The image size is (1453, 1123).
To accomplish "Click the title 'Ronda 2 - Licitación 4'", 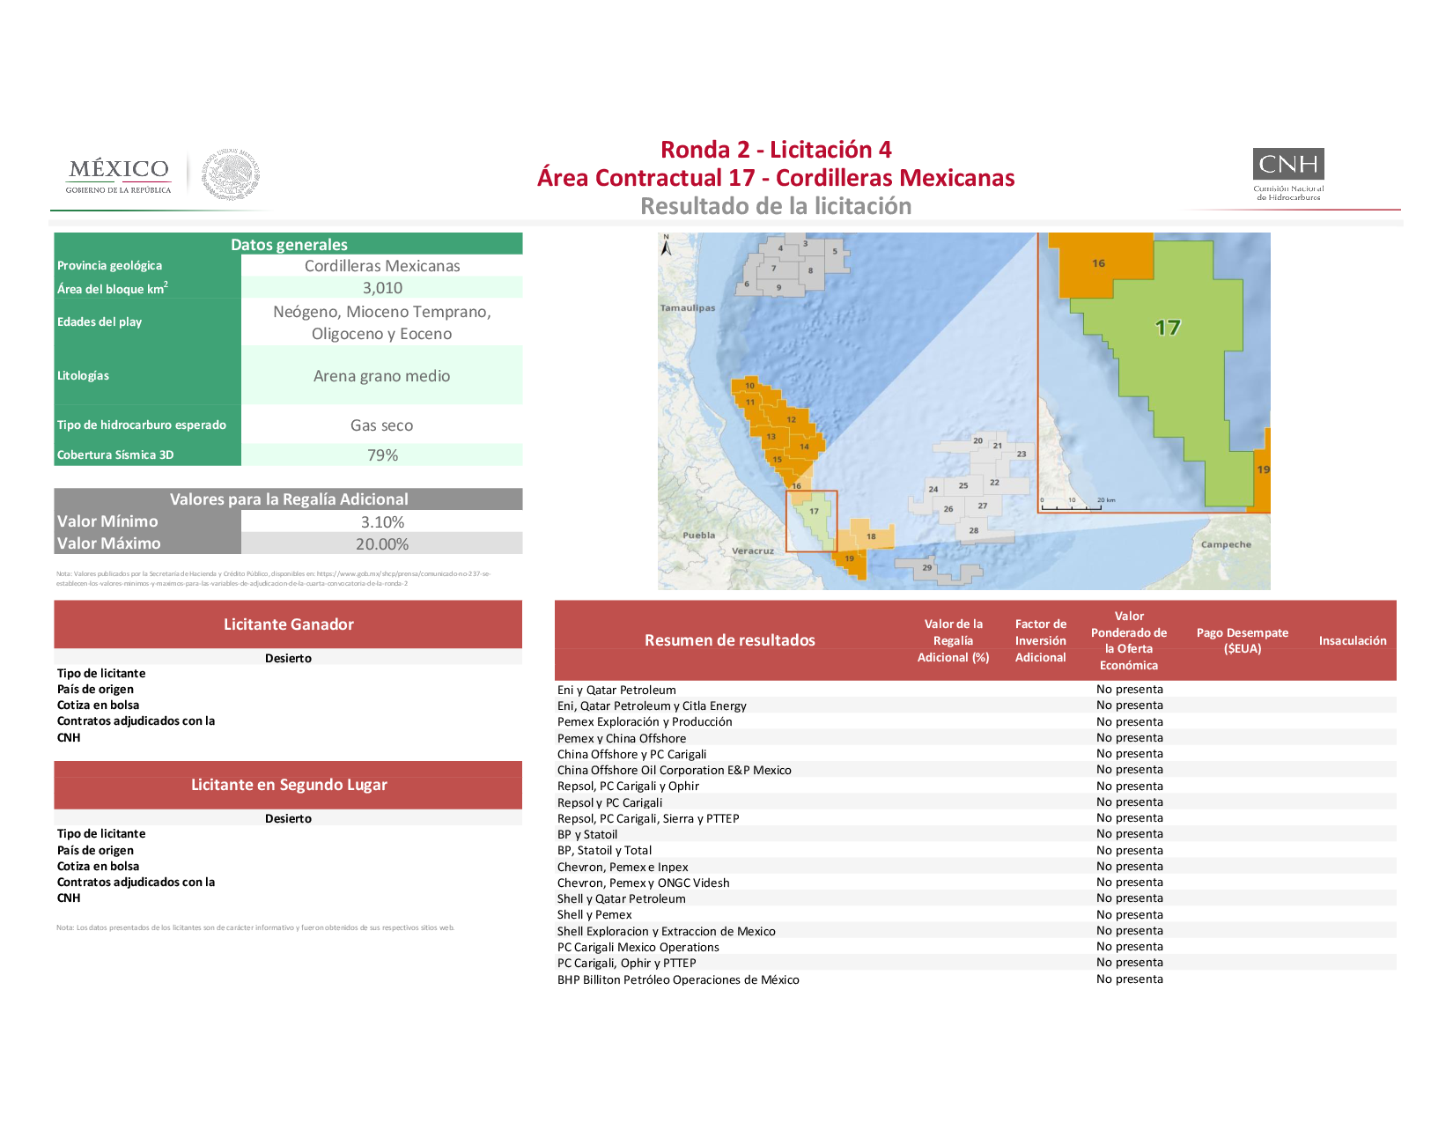I will tap(776, 150).
